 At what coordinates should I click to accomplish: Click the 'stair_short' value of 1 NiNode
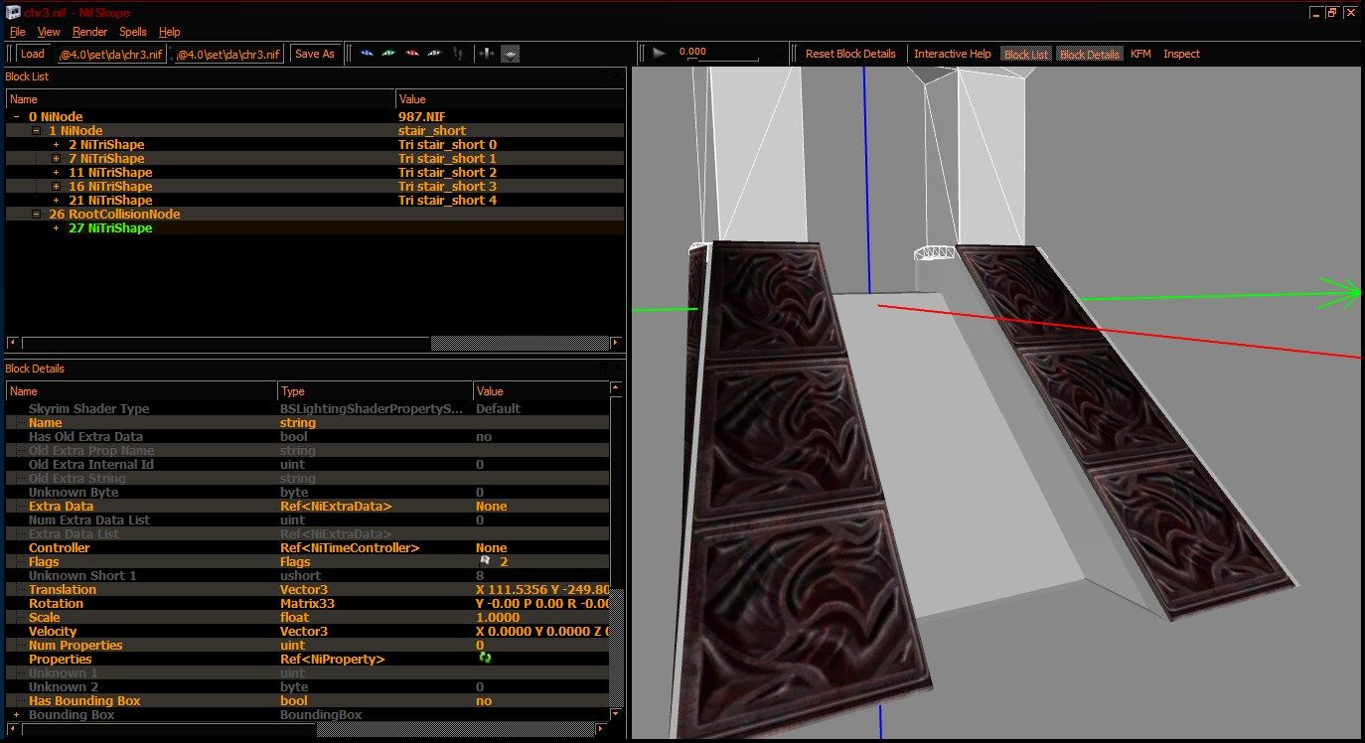[x=432, y=130]
